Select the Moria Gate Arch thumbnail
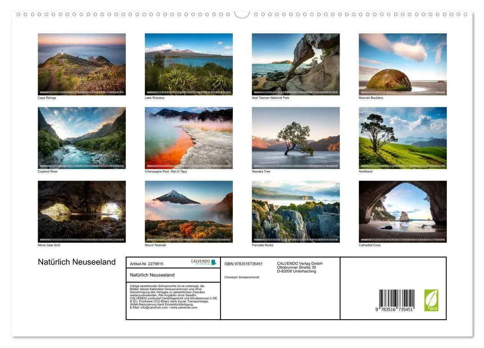The height and width of the screenshot is (348, 484). point(82,212)
